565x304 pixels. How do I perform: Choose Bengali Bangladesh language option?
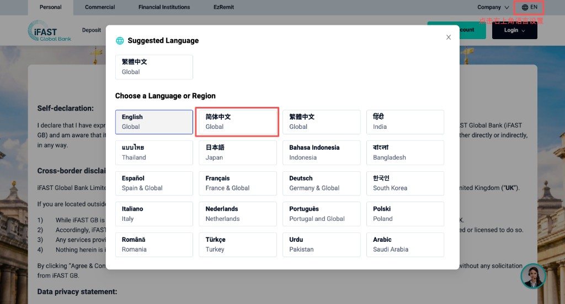tap(405, 153)
